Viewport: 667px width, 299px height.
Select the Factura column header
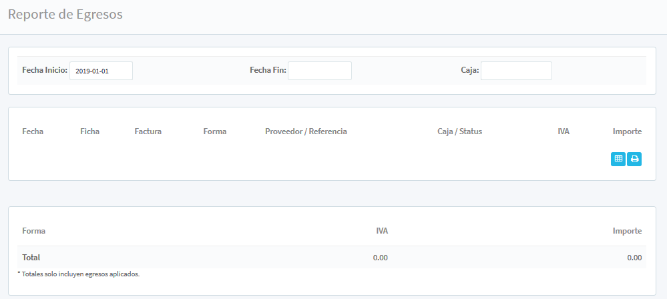[x=148, y=131]
